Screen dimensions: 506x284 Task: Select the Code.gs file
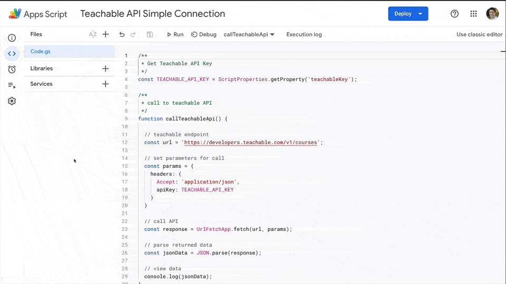click(70, 52)
